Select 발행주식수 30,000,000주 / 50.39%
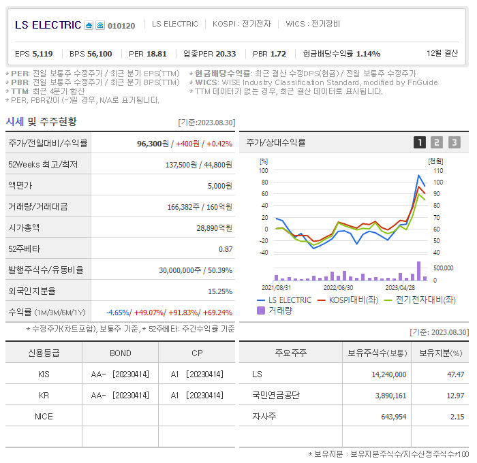 [196, 270]
